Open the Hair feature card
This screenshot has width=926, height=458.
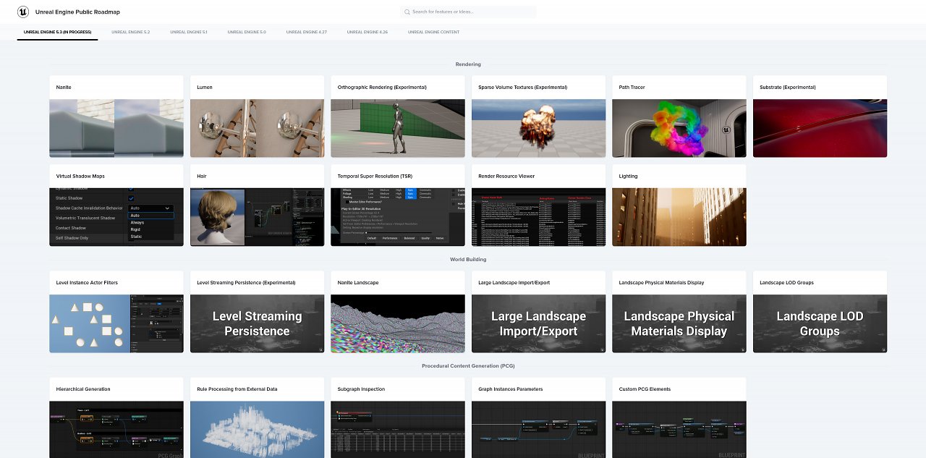pyautogui.click(x=257, y=205)
